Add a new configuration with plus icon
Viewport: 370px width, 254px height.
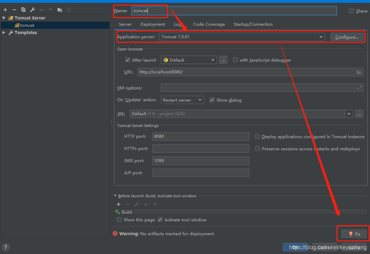[x=5, y=10]
